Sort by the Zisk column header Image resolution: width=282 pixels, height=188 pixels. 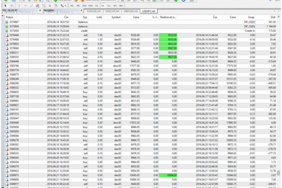pos(266,17)
